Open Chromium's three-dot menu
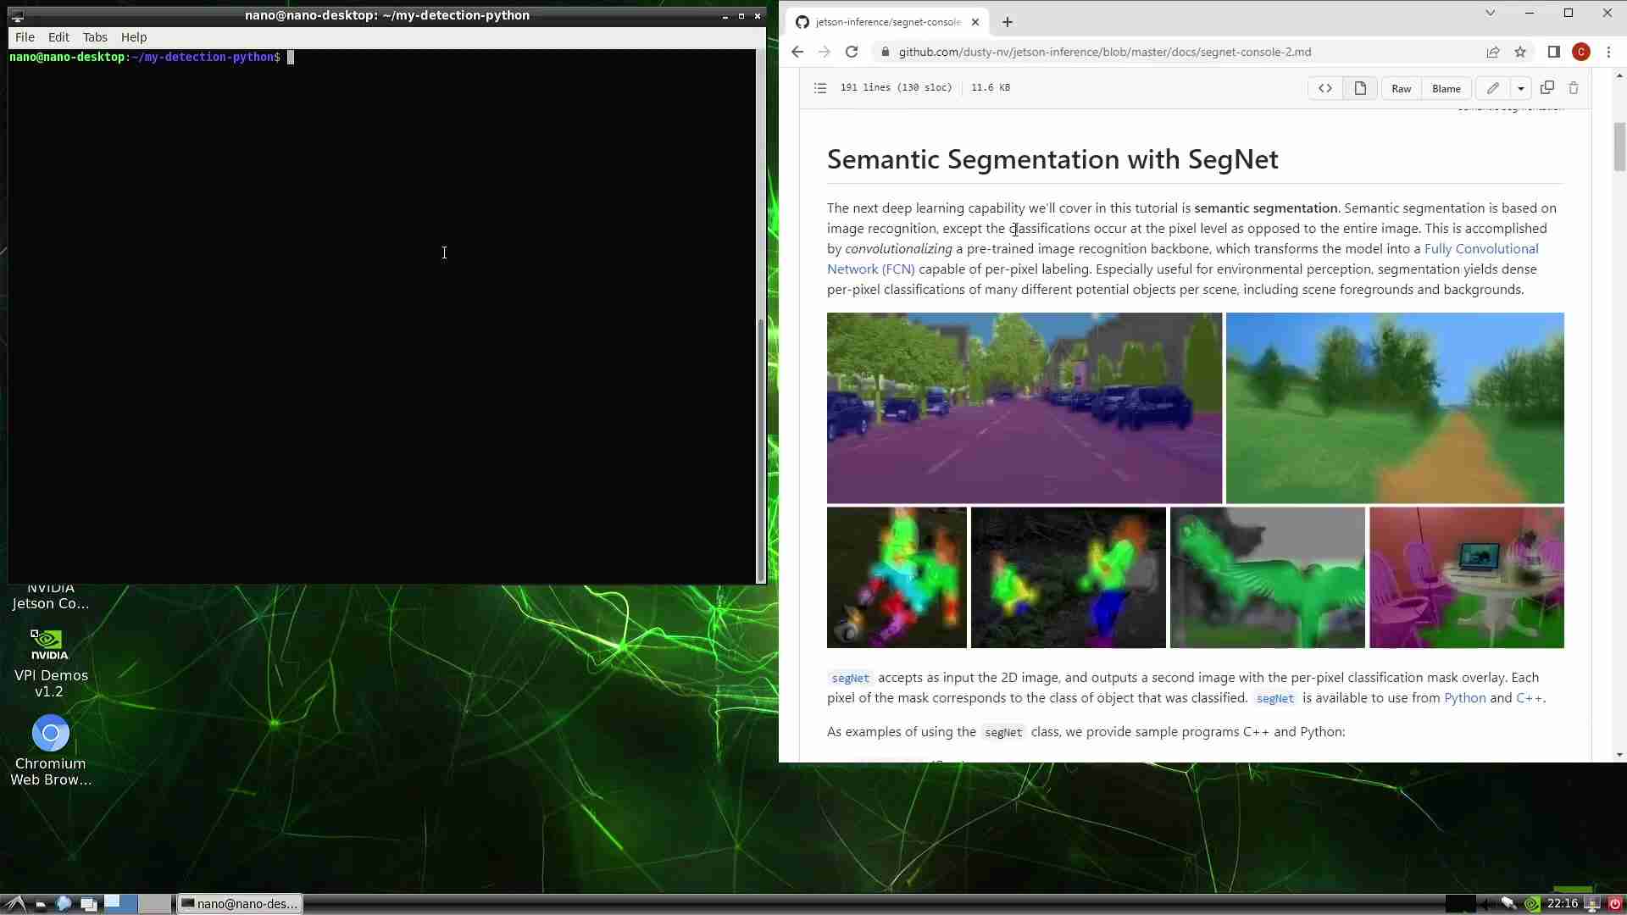1627x915 pixels. (x=1609, y=52)
